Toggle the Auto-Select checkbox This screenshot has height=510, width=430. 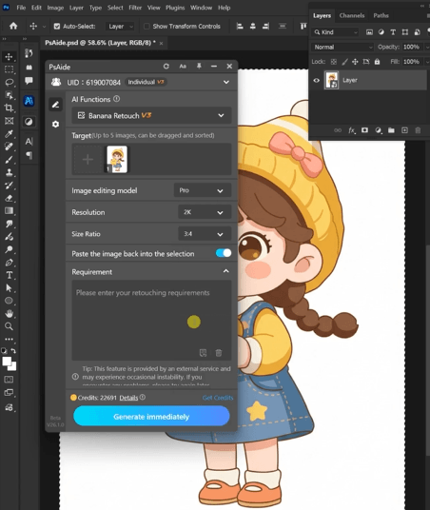[57, 27]
